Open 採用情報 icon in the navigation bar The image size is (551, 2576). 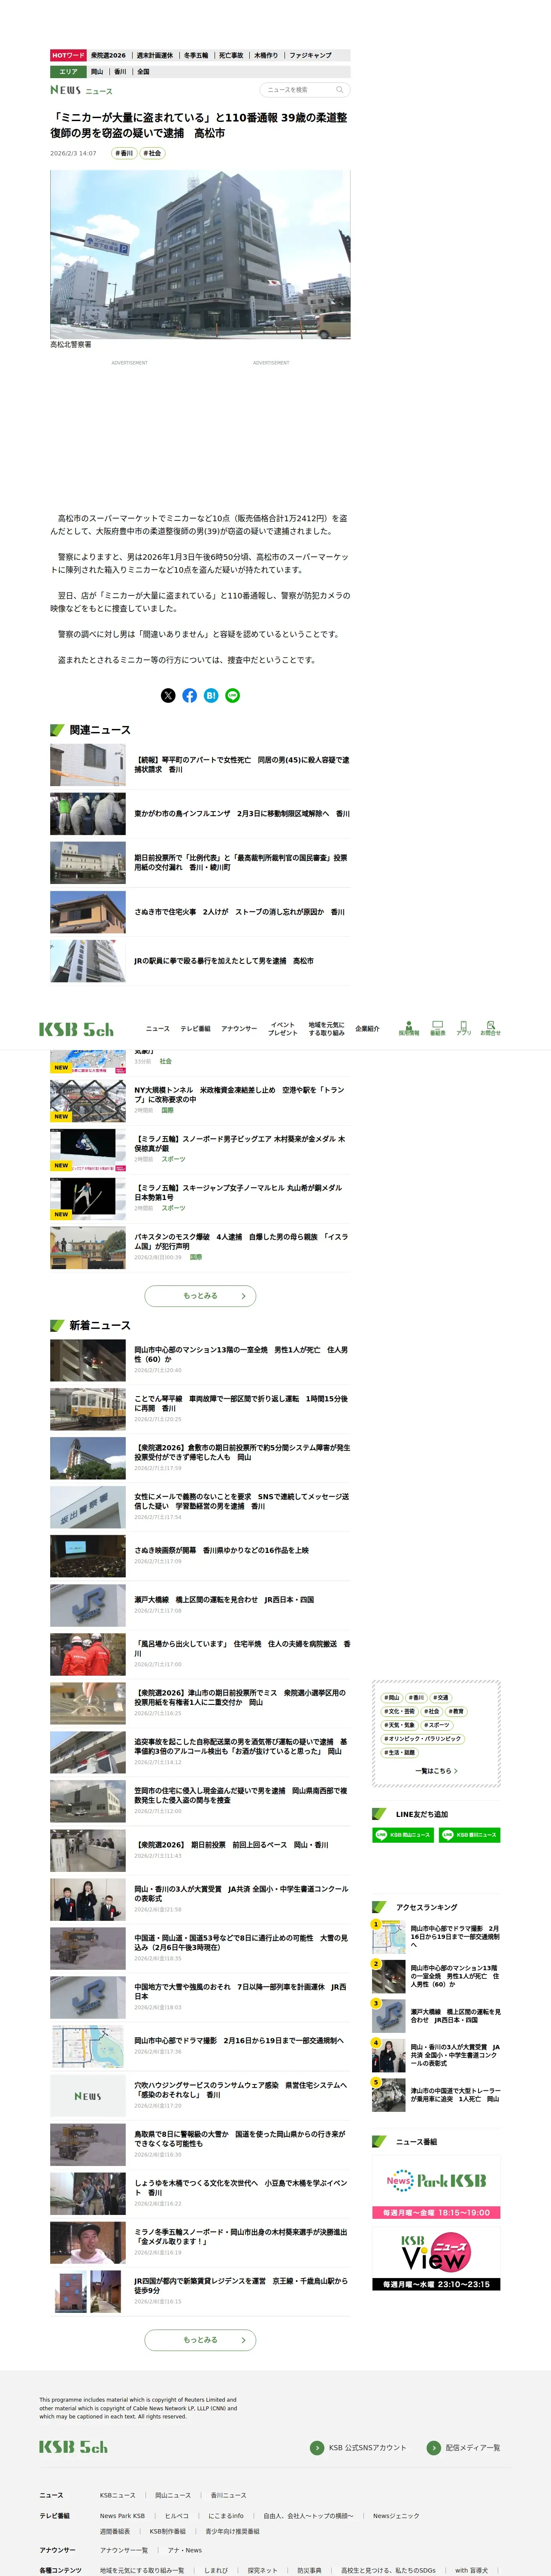tap(409, 1028)
